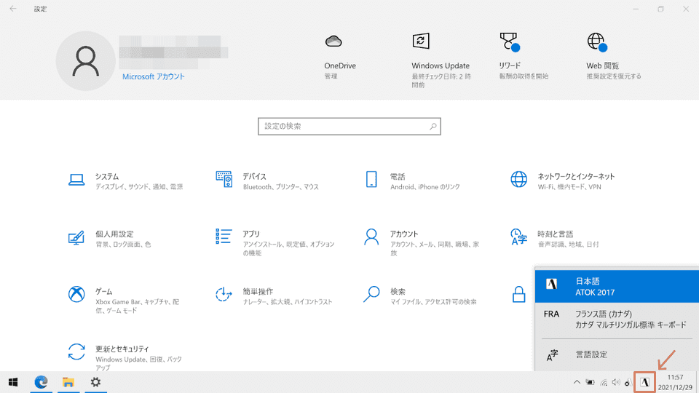Expand the hidden system tray icons chevron
The image size is (699, 393).
(577, 382)
